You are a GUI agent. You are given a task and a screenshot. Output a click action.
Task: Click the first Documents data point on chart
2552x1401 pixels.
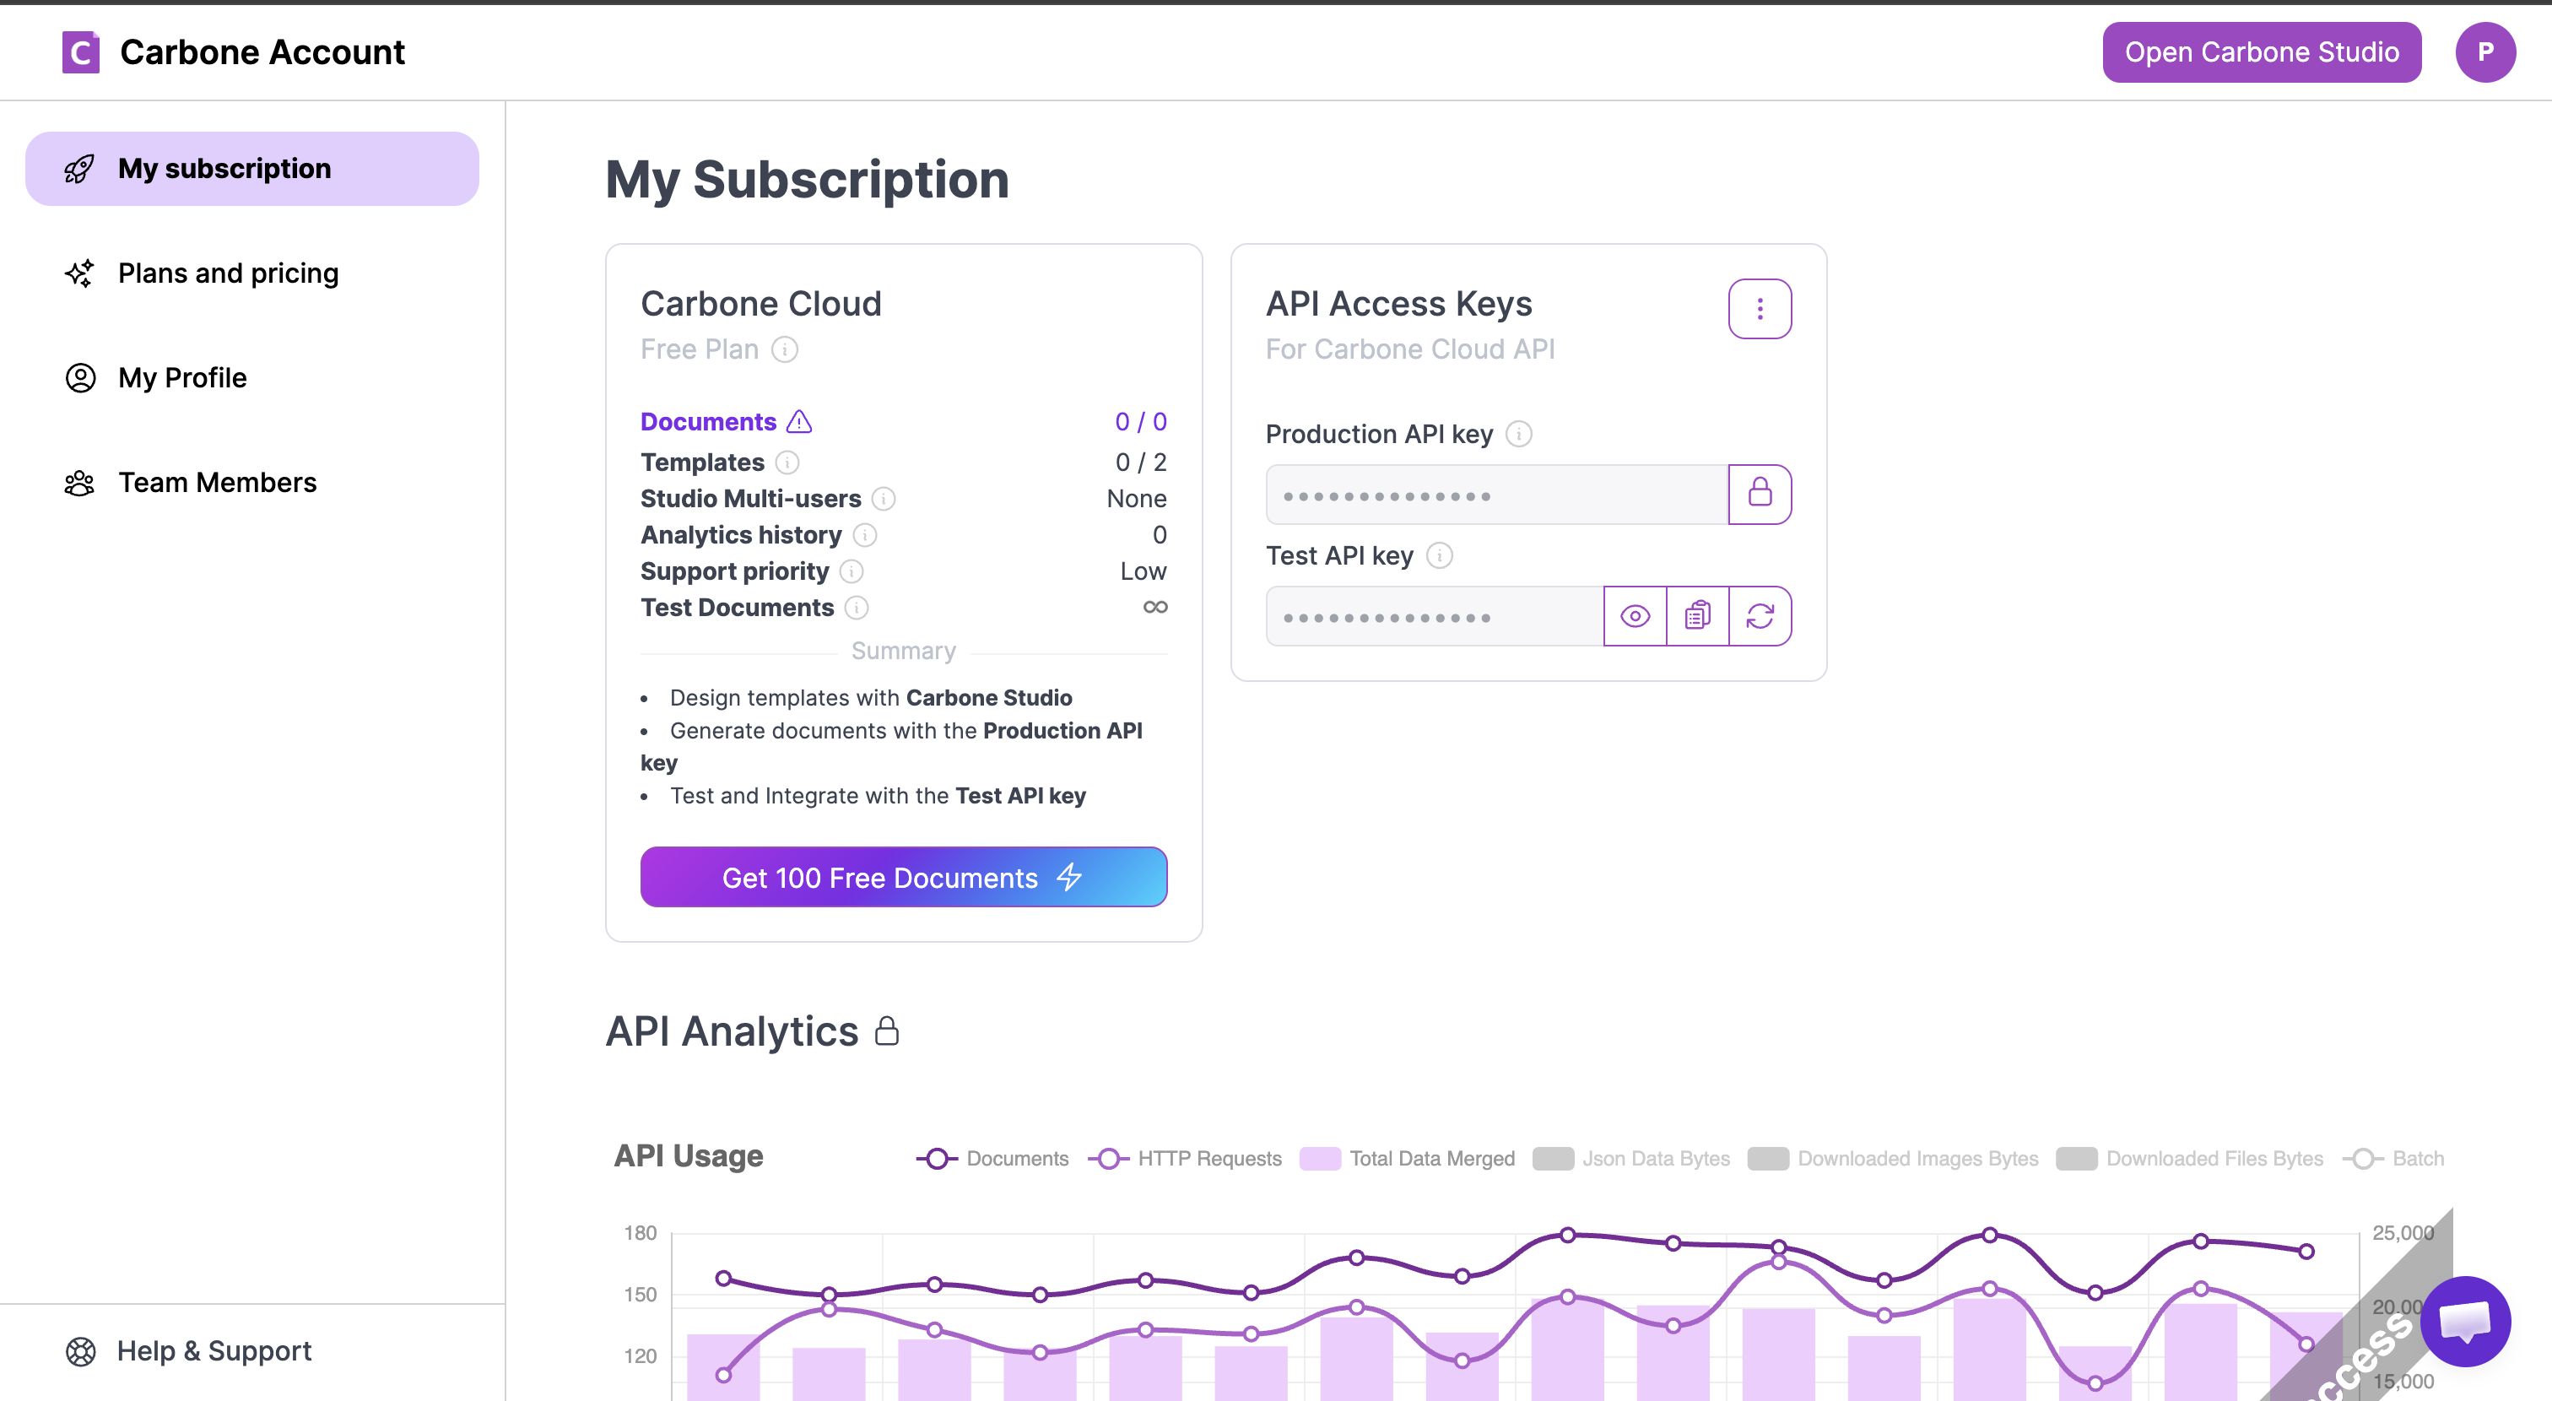[x=723, y=1278]
